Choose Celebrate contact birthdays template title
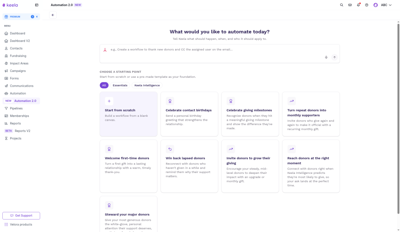 pyautogui.click(x=189, y=110)
